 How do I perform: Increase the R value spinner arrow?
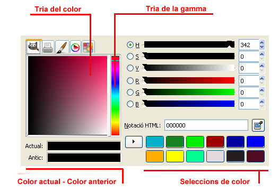pyautogui.click(x=261, y=78)
